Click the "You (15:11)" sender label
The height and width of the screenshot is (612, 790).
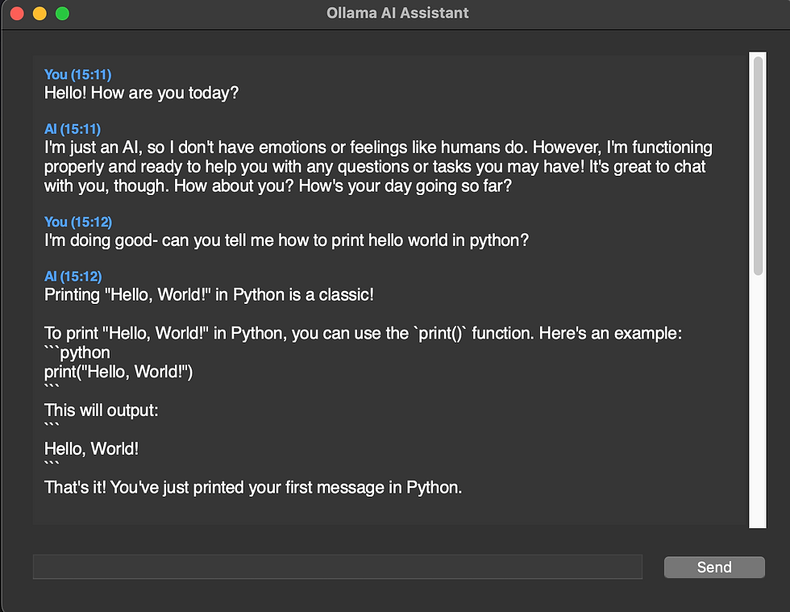78,75
